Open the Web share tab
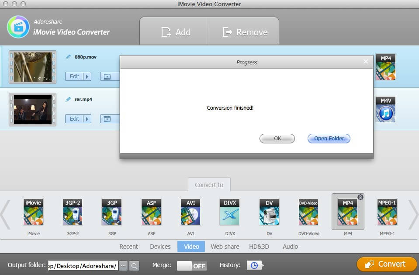419x275 pixels. point(225,247)
